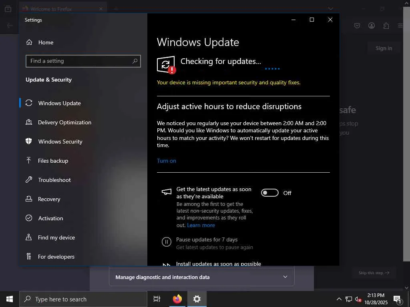The image size is (410, 307).
Task: Click the Firefox page vertical scrollbar
Action: (x=406, y=134)
